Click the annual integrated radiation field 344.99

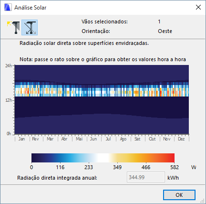coord(146,177)
